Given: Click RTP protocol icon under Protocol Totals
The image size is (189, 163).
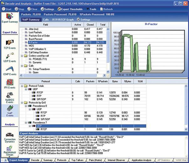Looking at the screenshot, I should 34,96.
